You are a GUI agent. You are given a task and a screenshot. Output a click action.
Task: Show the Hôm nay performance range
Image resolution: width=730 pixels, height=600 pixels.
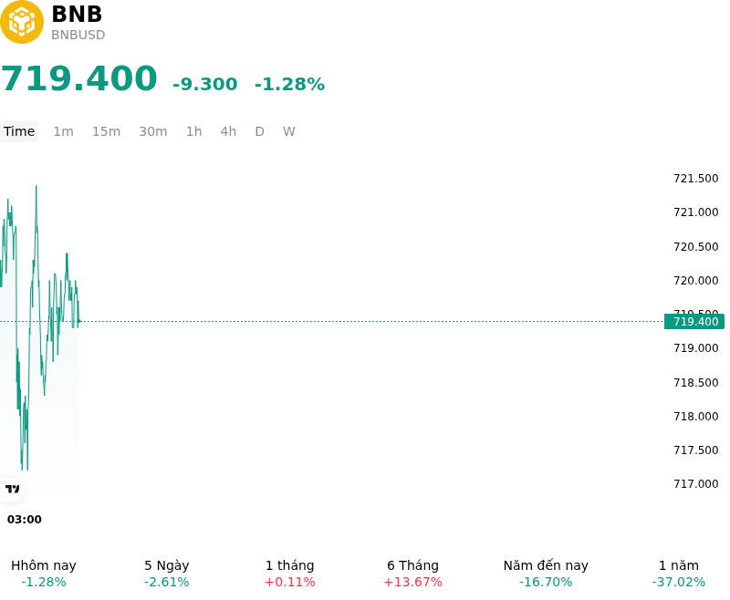[43, 574]
